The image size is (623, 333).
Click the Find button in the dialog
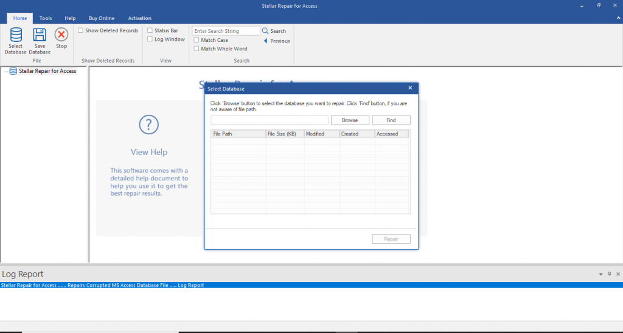click(391, 120)
